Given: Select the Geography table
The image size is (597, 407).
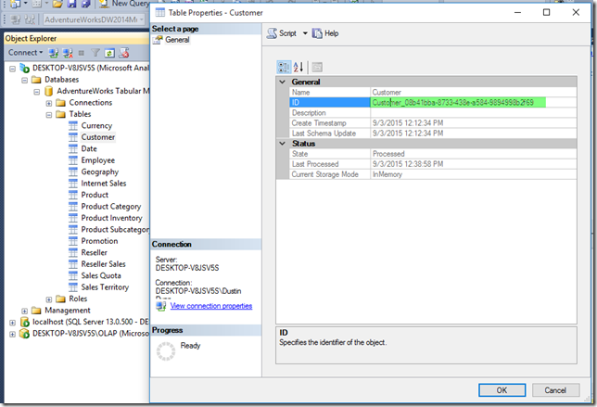Looking at the screenshot, I should pyautogui.click(x=100, y=172).
